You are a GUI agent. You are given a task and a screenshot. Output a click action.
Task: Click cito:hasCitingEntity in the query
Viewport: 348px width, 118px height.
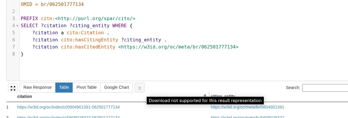point(90,40)
